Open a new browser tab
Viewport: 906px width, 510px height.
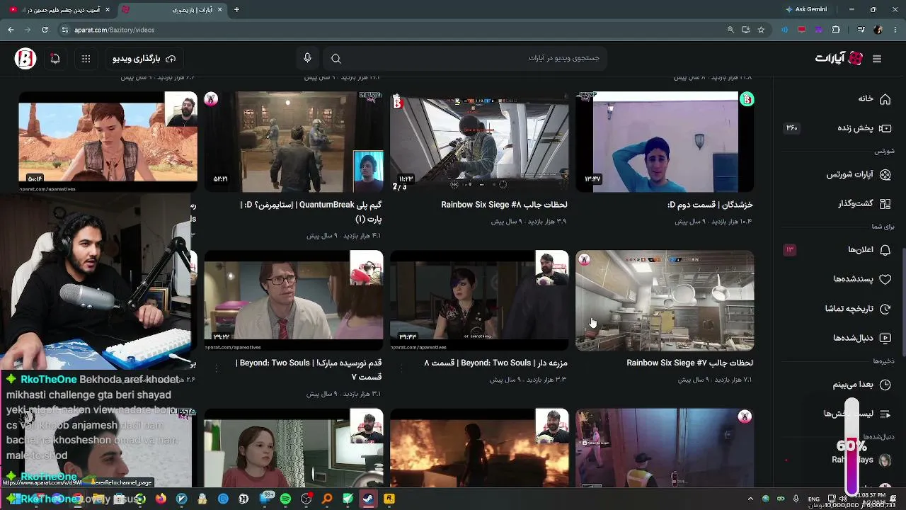click(x=236, y=9)
